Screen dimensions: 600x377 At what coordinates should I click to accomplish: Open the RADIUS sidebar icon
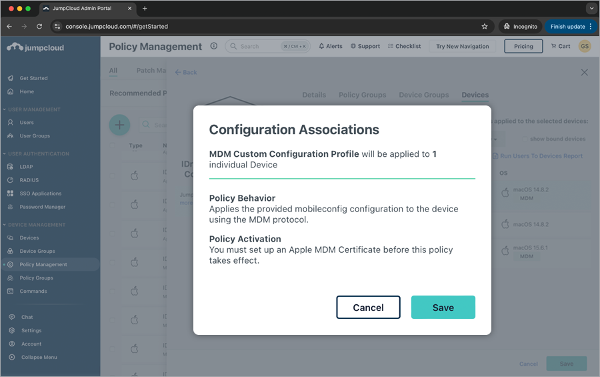11,180
